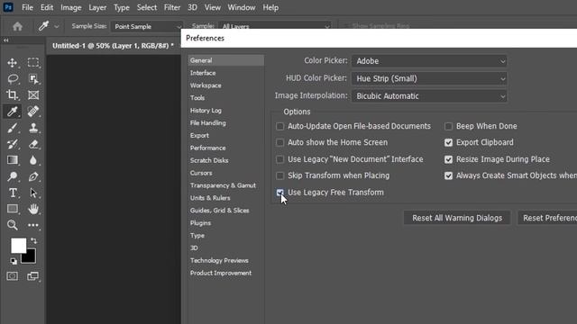Swap foreground and background colors

pos(33,240)
